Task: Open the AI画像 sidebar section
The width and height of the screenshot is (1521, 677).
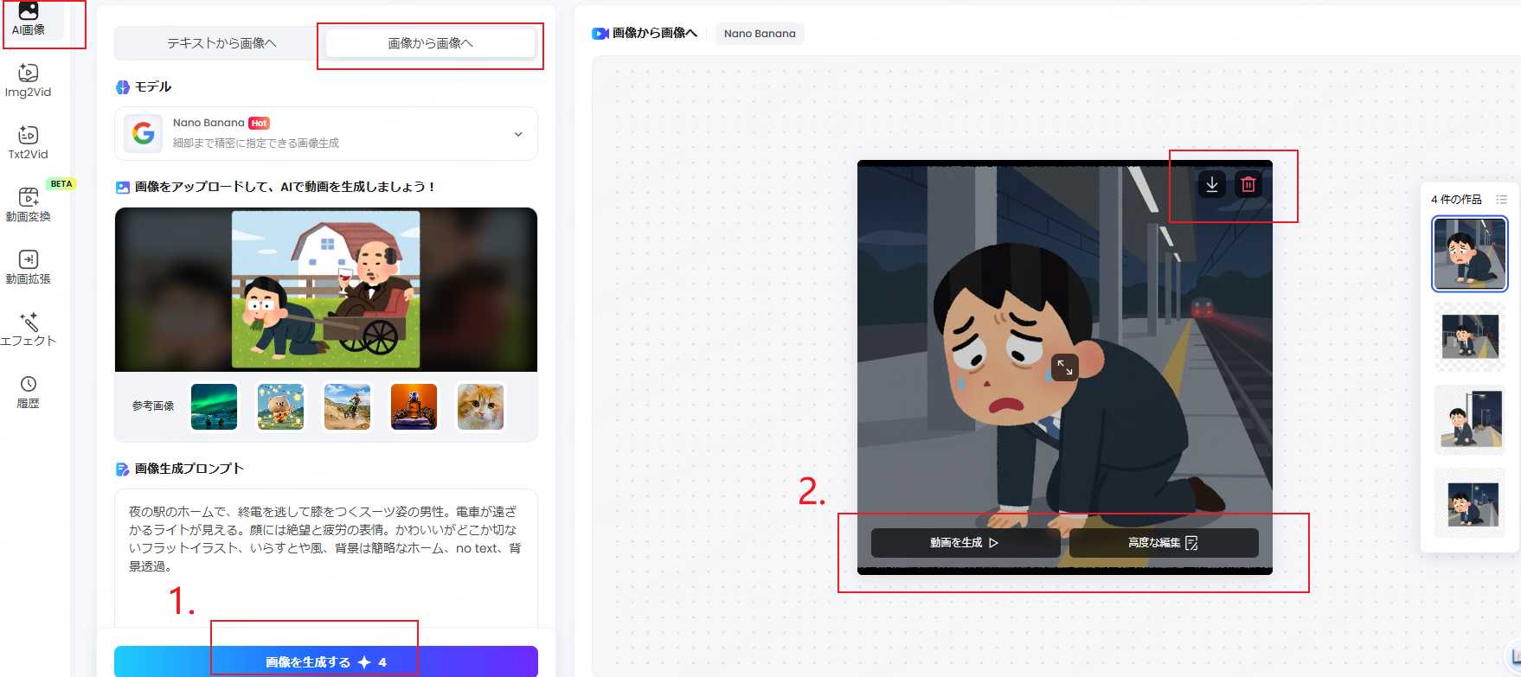Action: click(x=29, y=19)
